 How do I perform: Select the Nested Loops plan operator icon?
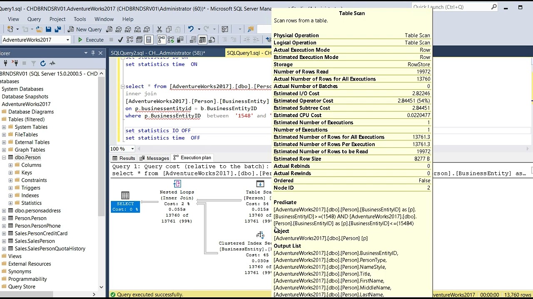point(177,184)
